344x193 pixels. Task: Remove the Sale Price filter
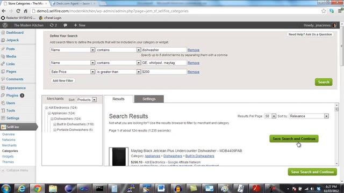point(193,72)
